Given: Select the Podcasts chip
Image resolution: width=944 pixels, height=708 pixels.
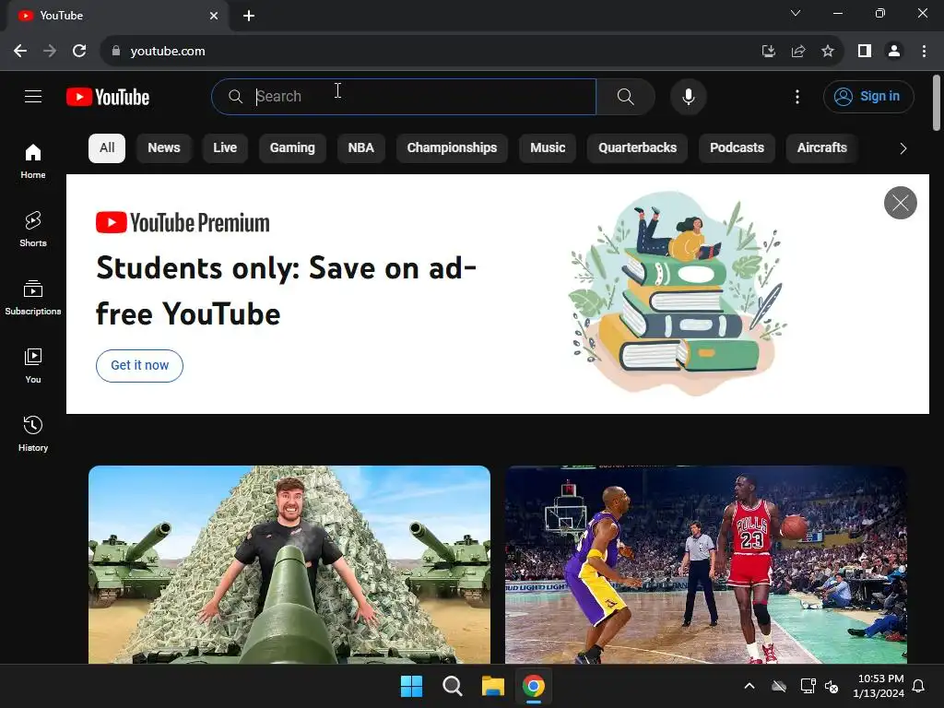Looking at the screenshot, I should (x=737, y=148).
